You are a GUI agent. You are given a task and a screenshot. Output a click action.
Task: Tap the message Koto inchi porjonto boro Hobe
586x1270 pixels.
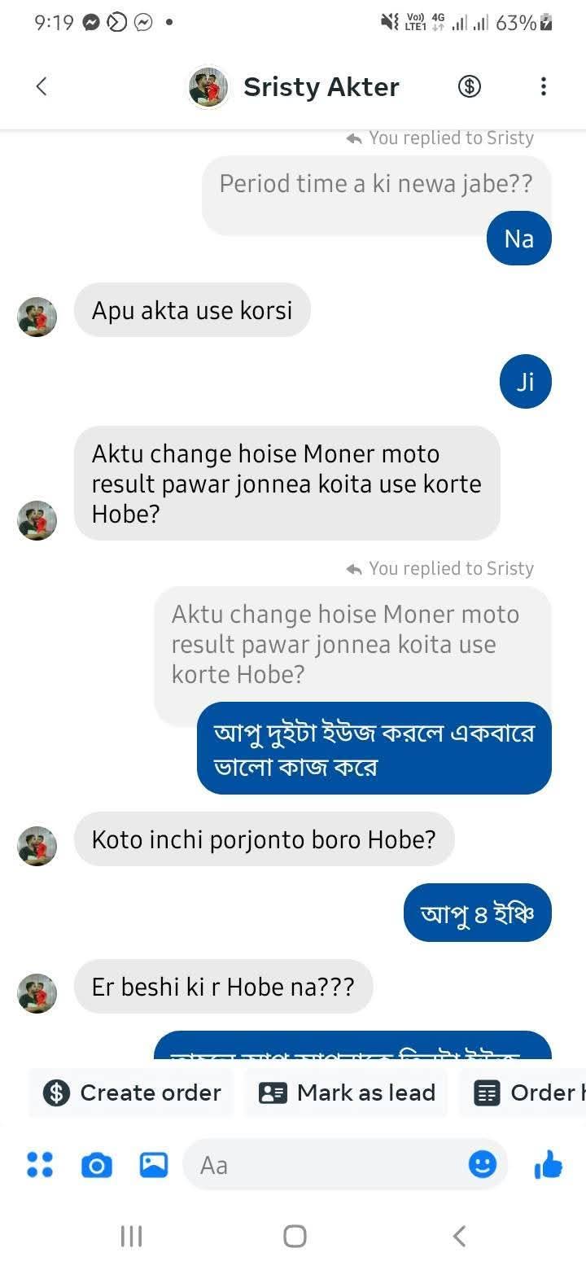(x=265, y=839)
